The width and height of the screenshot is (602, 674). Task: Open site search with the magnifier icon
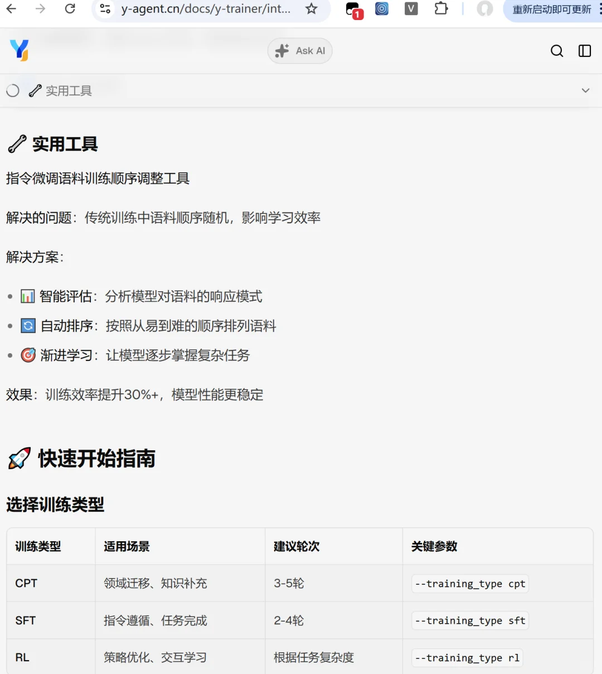[x=557, y=51]
